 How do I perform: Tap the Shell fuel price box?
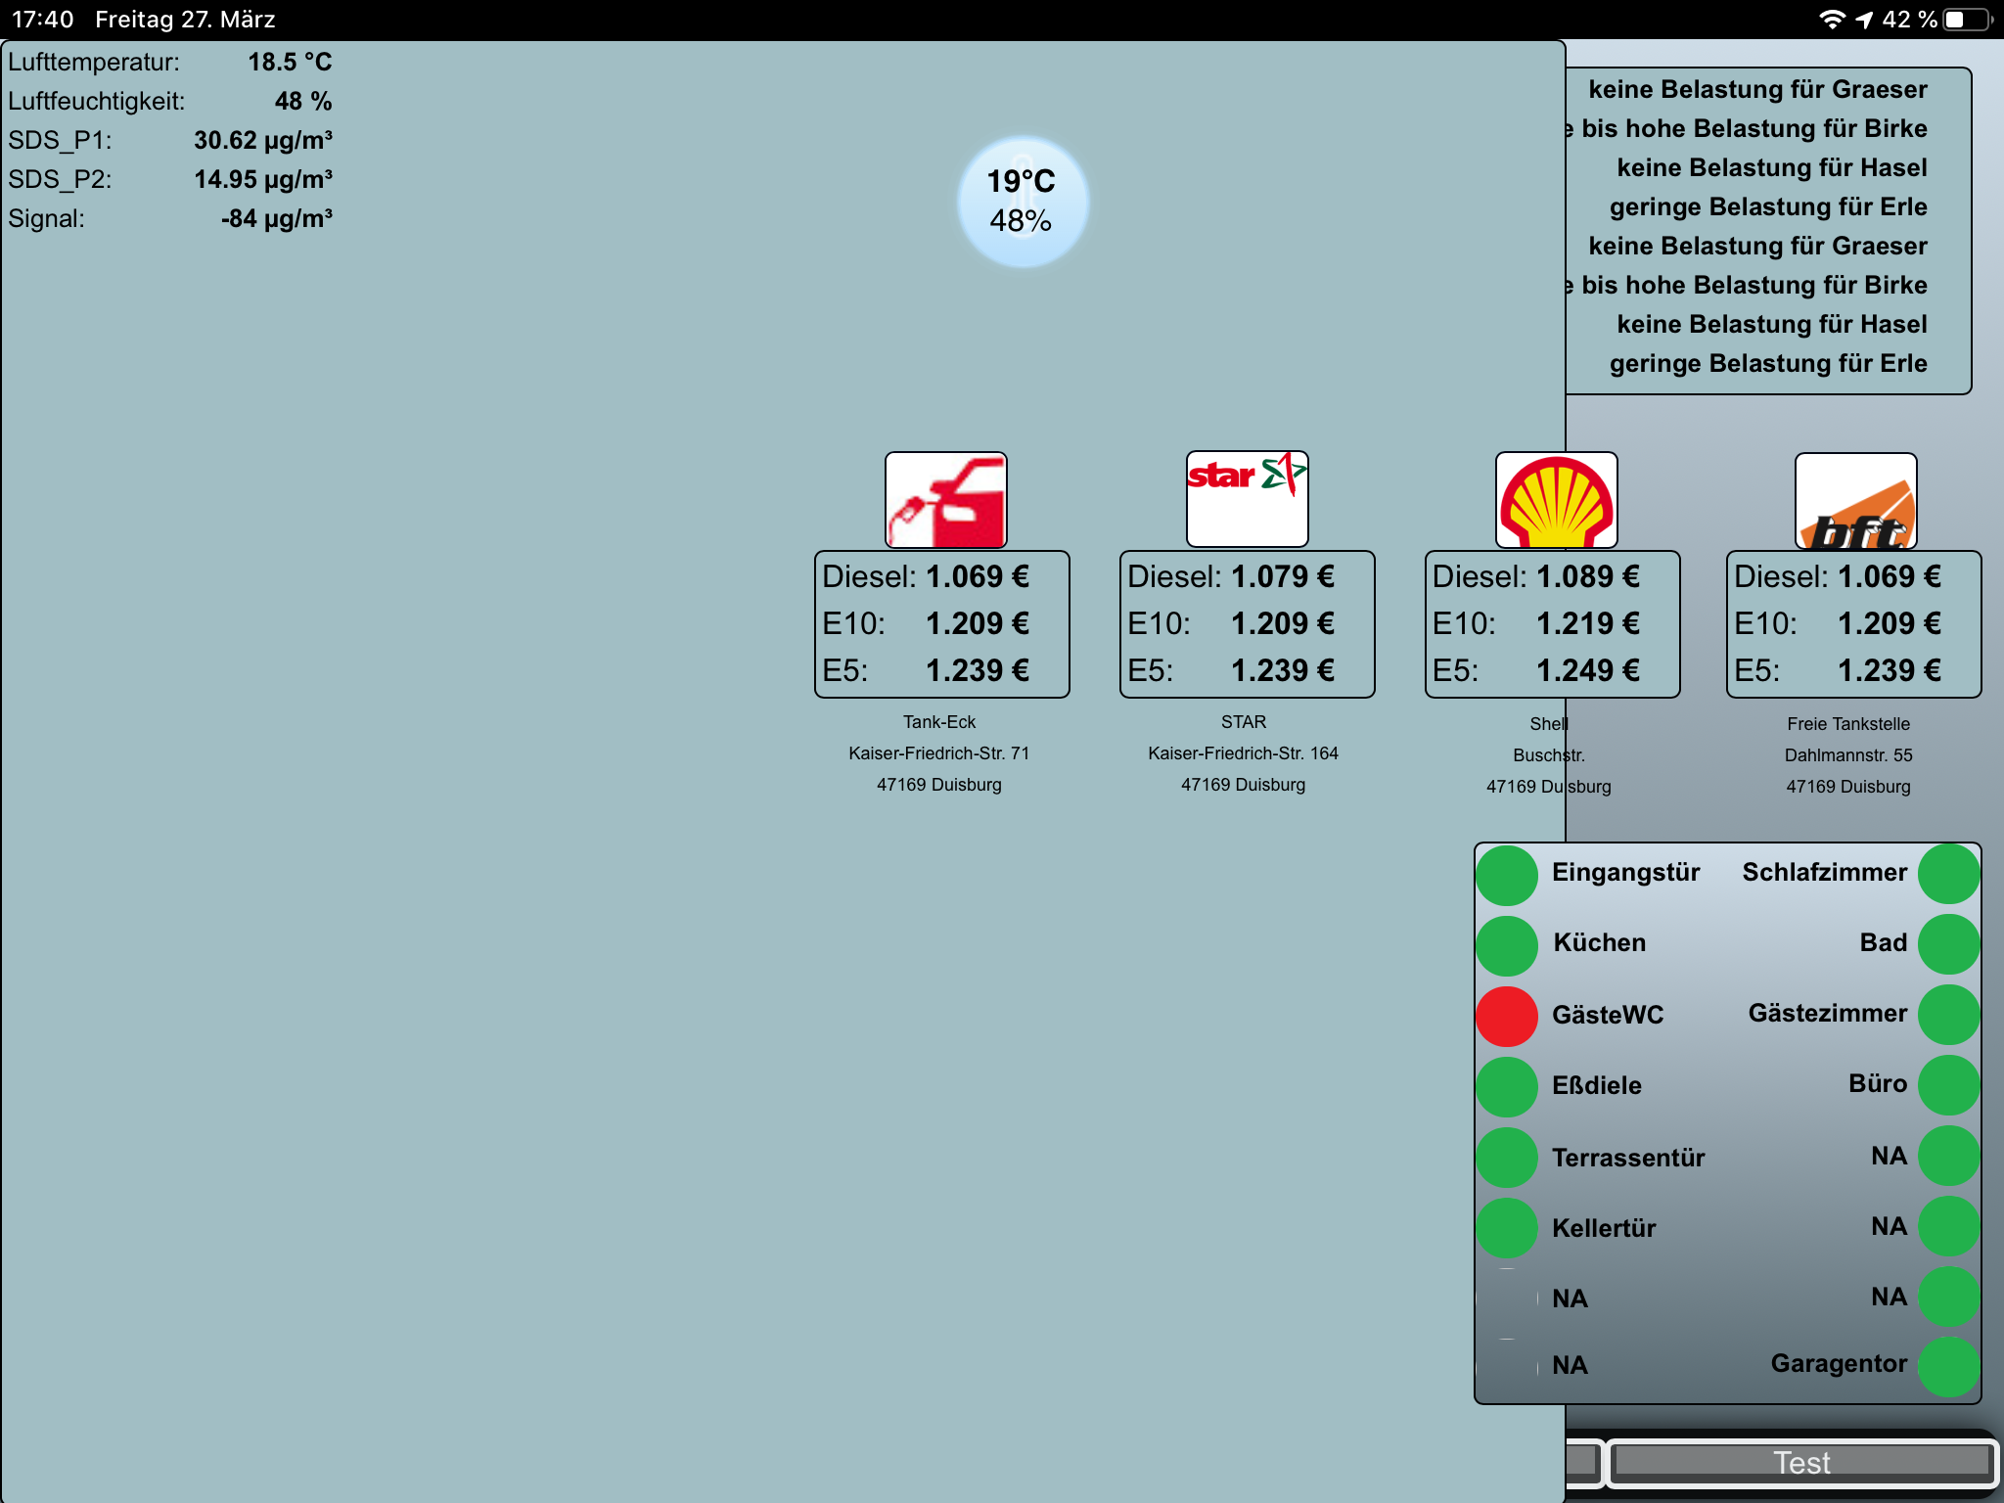tap(1552, 624)
